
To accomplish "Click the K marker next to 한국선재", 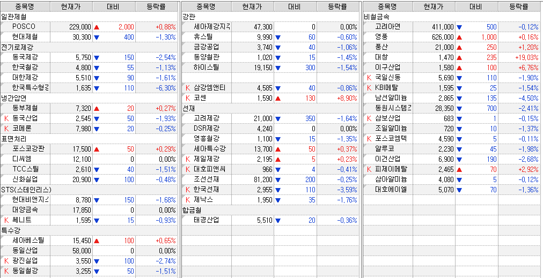I will pos(188,190).
